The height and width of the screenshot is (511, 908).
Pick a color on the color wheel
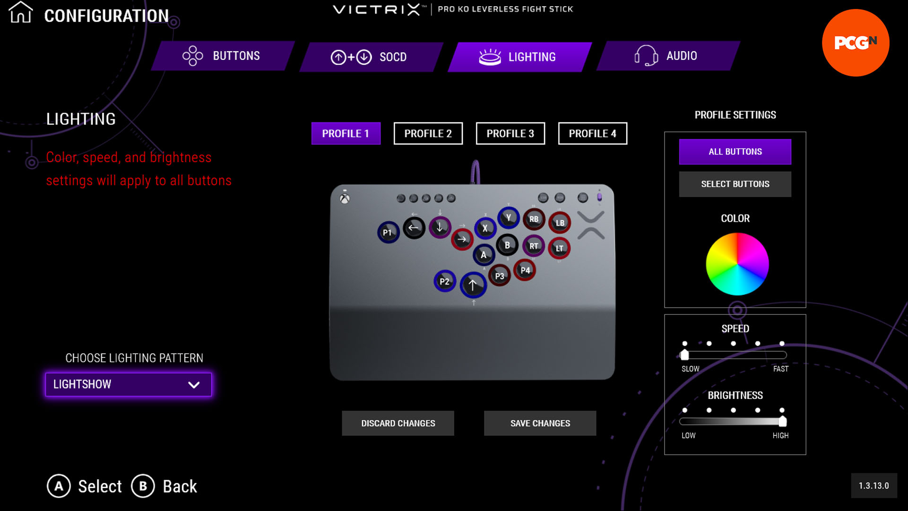[x=737, y=264]
